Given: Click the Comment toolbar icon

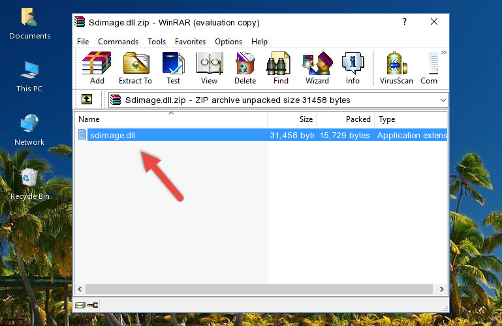Looking at the screenshot, I should [429, 68].
